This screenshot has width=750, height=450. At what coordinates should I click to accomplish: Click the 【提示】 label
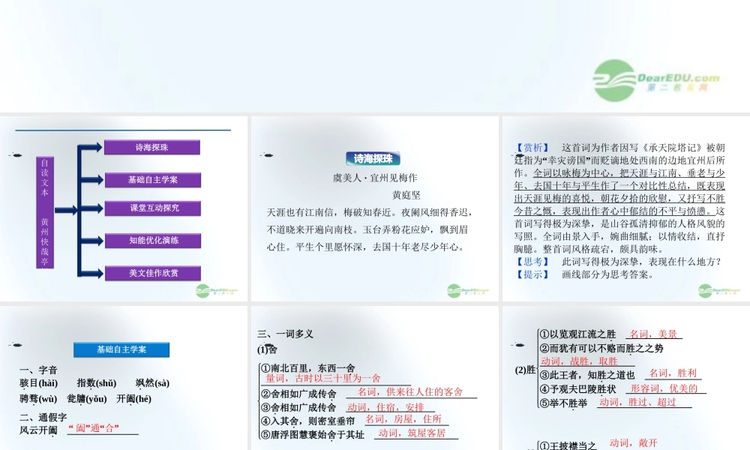532,274
